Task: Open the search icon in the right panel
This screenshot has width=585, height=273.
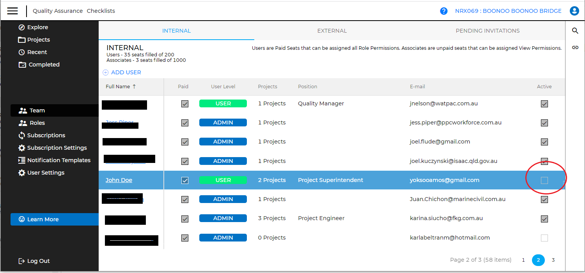Action: click(575, 31)
